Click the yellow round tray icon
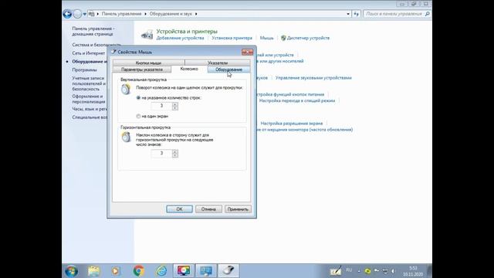The image size is (494, 278). [367, 271]
